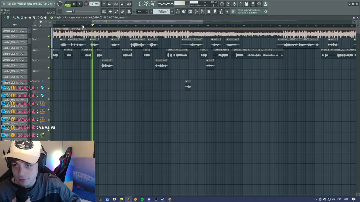
Task: Click the 0:28:29 time display
Action: (146, 4)
